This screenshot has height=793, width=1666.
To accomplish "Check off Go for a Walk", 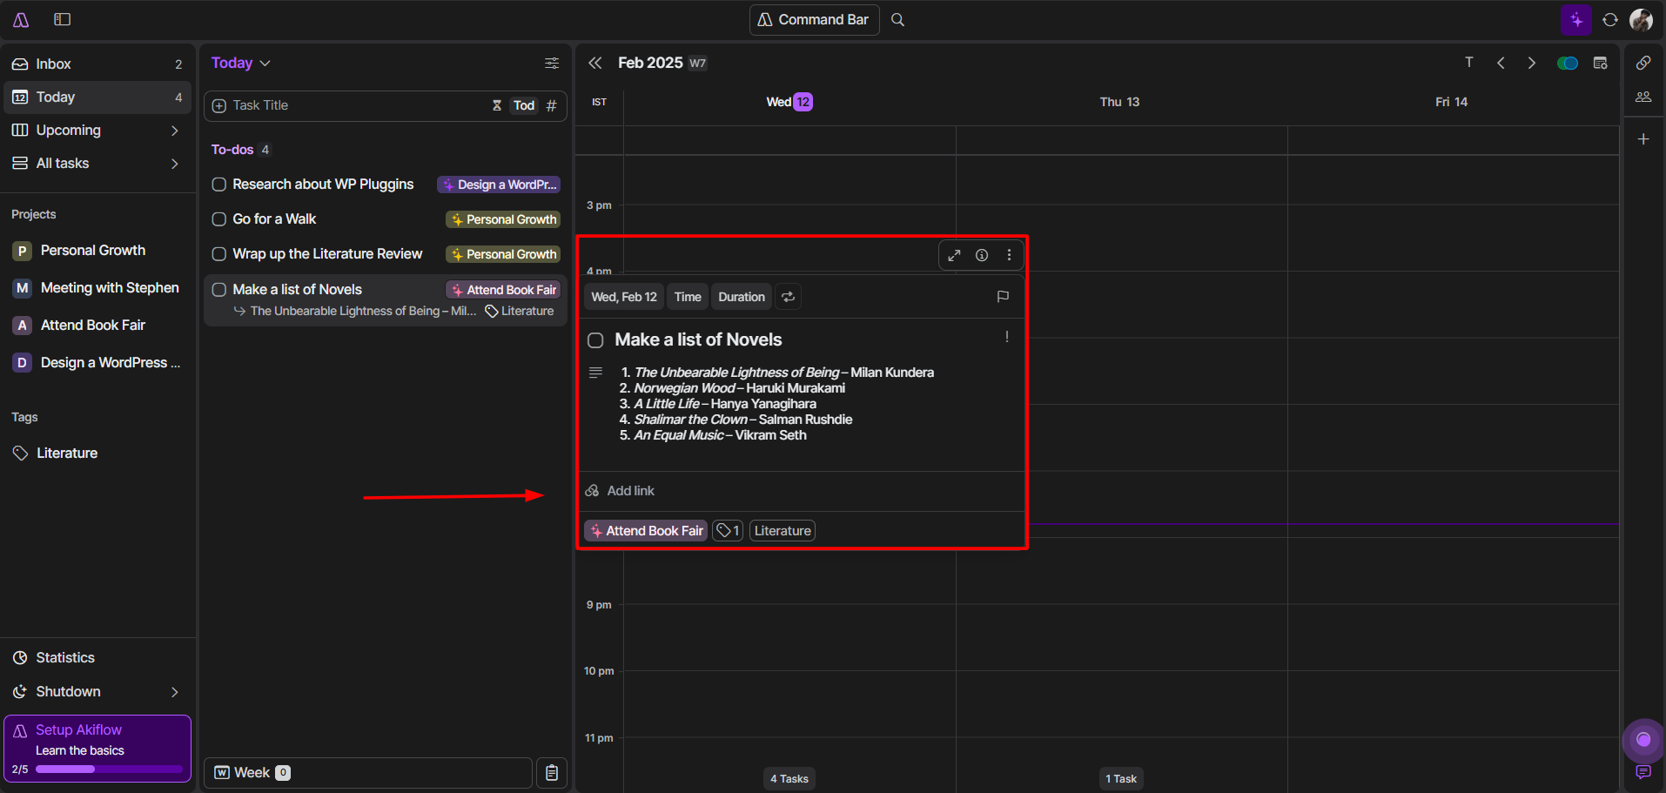I will coord(219,219).
